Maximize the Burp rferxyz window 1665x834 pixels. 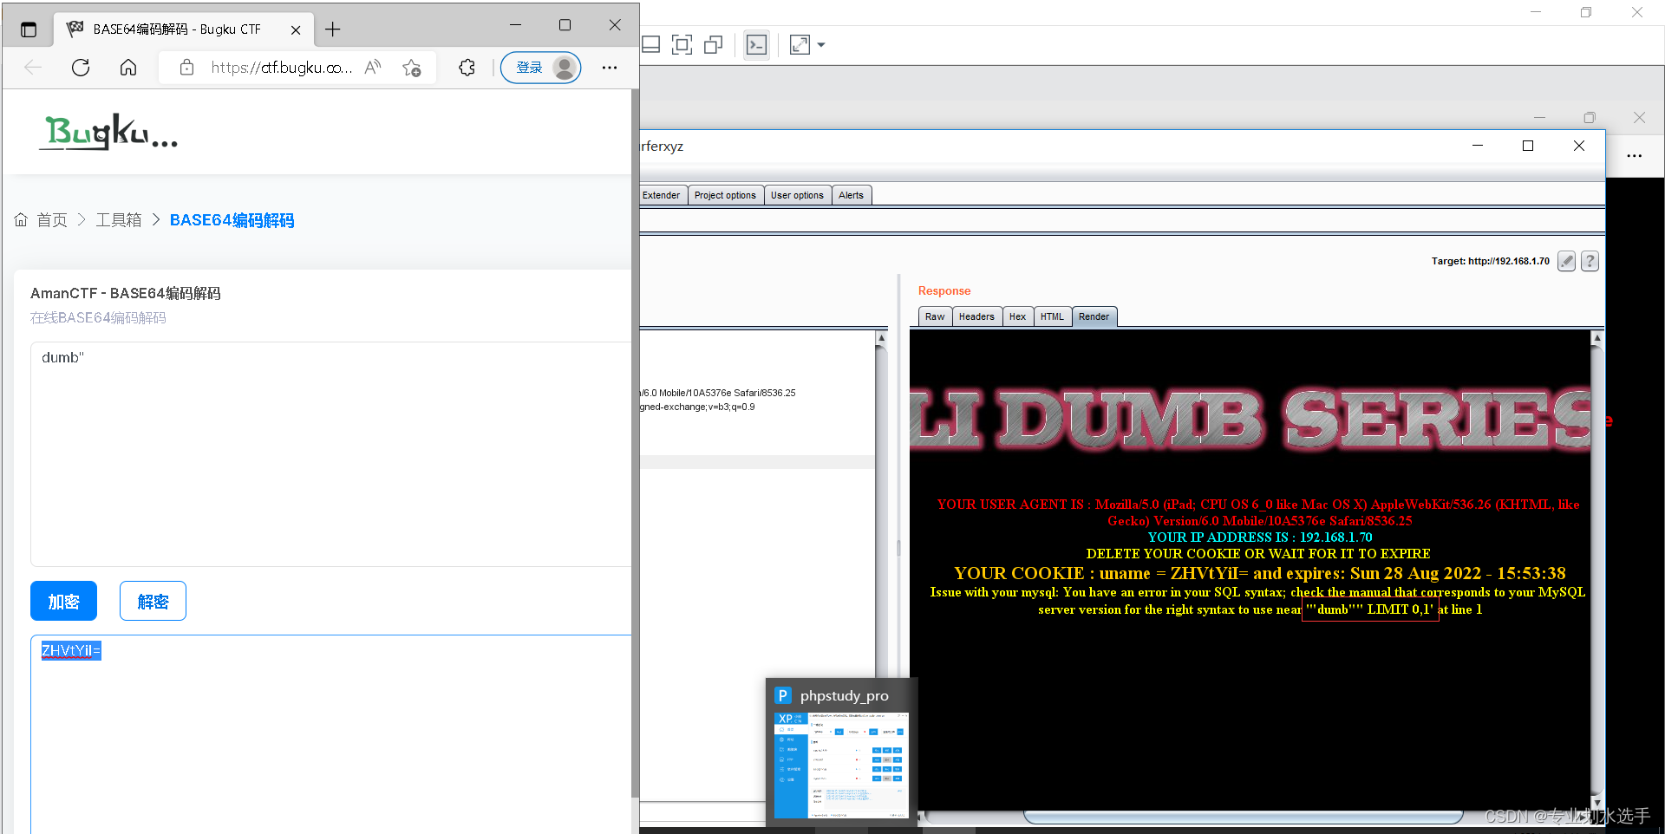click(1528, 147)
